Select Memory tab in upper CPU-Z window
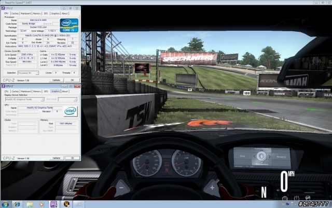Image resolution: width=332 pixels, height=208 pixels. [37, 14]
